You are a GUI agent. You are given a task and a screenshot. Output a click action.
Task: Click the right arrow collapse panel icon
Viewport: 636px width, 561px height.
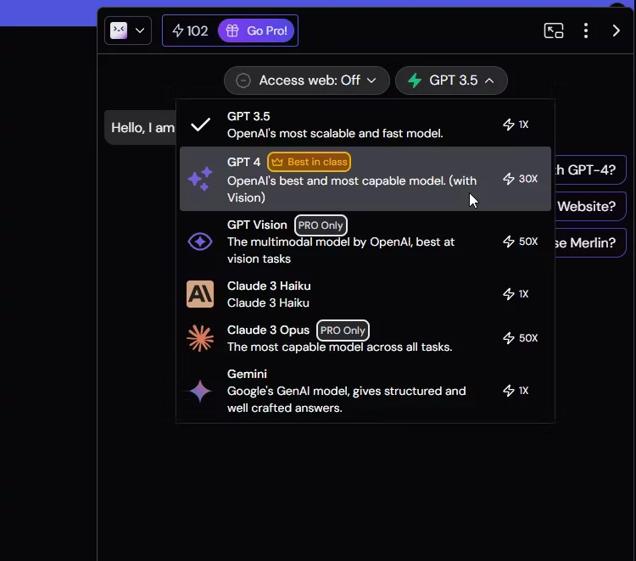(x=616, y=31)
